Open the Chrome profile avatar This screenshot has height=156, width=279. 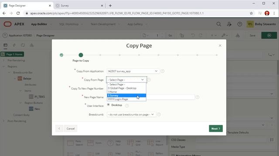[267, 13]
